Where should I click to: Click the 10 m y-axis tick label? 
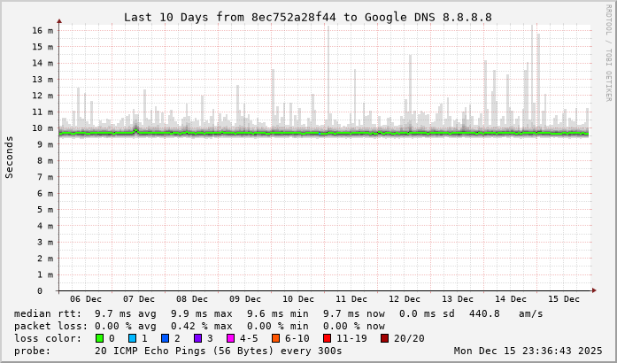point(42,128)
